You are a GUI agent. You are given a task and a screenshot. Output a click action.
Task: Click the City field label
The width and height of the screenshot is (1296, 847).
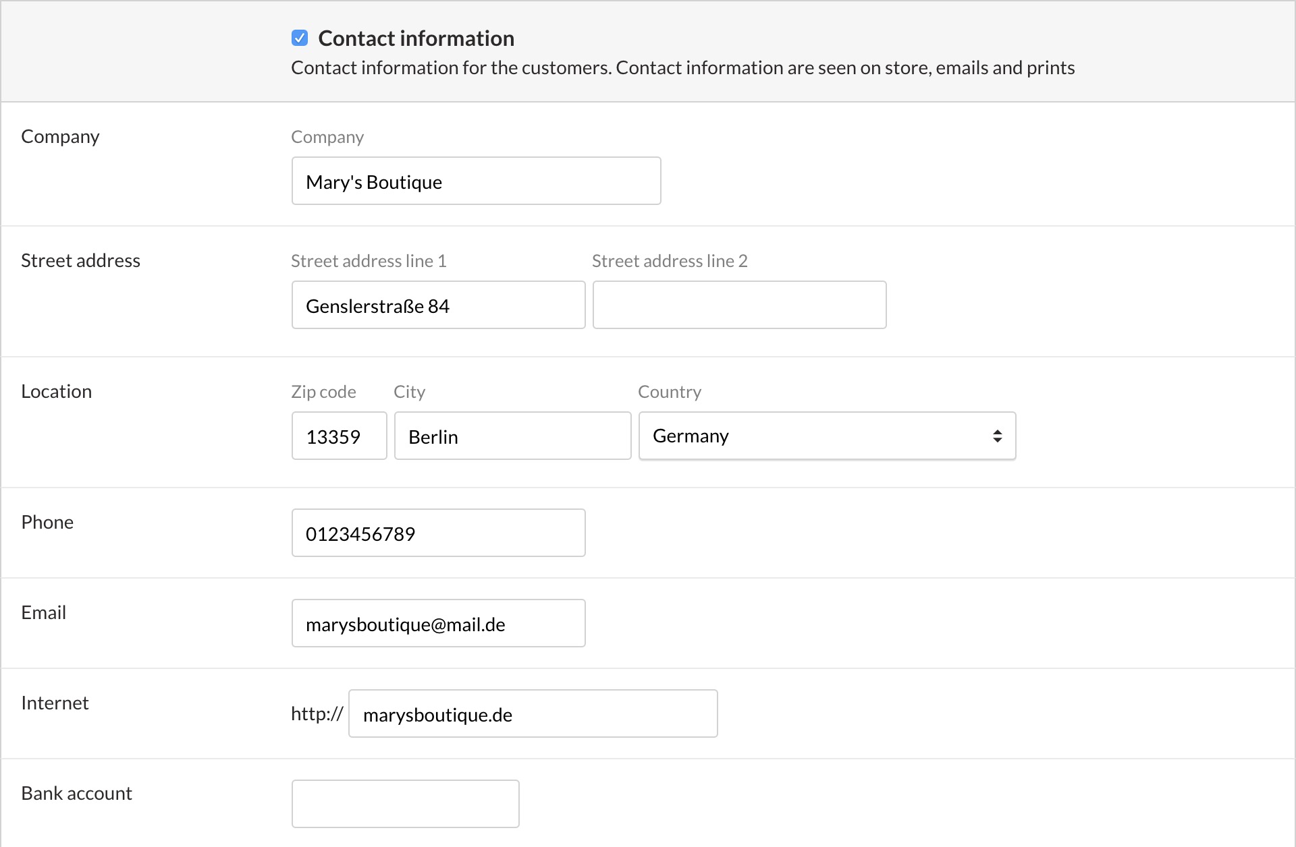[x=409, y=392]
